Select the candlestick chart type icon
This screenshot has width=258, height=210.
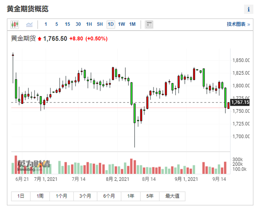coord(15,25)
